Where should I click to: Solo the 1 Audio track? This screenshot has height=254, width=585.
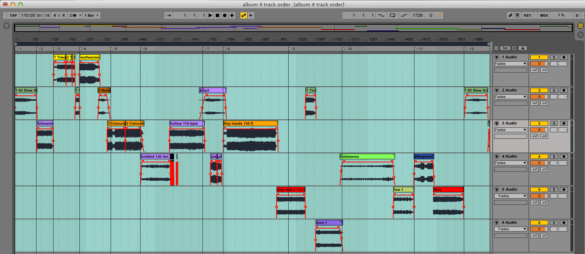[x=554, y=57]
